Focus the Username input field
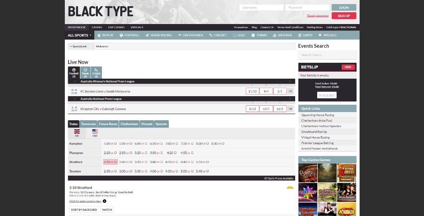 (261, 8)
